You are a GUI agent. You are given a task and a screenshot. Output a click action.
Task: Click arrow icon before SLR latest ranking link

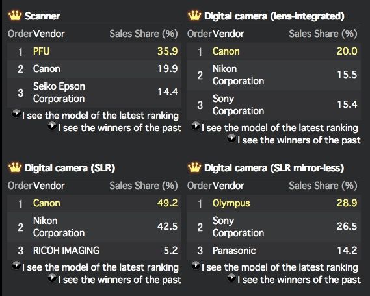tap(16, 265)
